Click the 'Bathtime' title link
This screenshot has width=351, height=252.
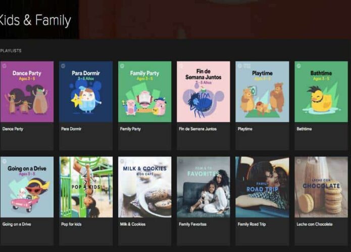tap(304, 129)
